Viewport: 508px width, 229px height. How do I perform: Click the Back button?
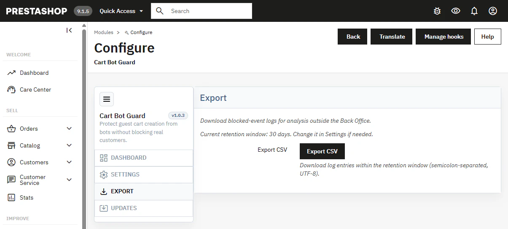pyautogui.click(x=352, y=37)
